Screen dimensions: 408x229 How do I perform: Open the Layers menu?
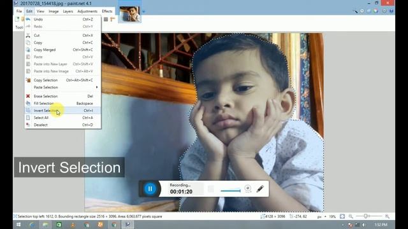tap(68, 11)
